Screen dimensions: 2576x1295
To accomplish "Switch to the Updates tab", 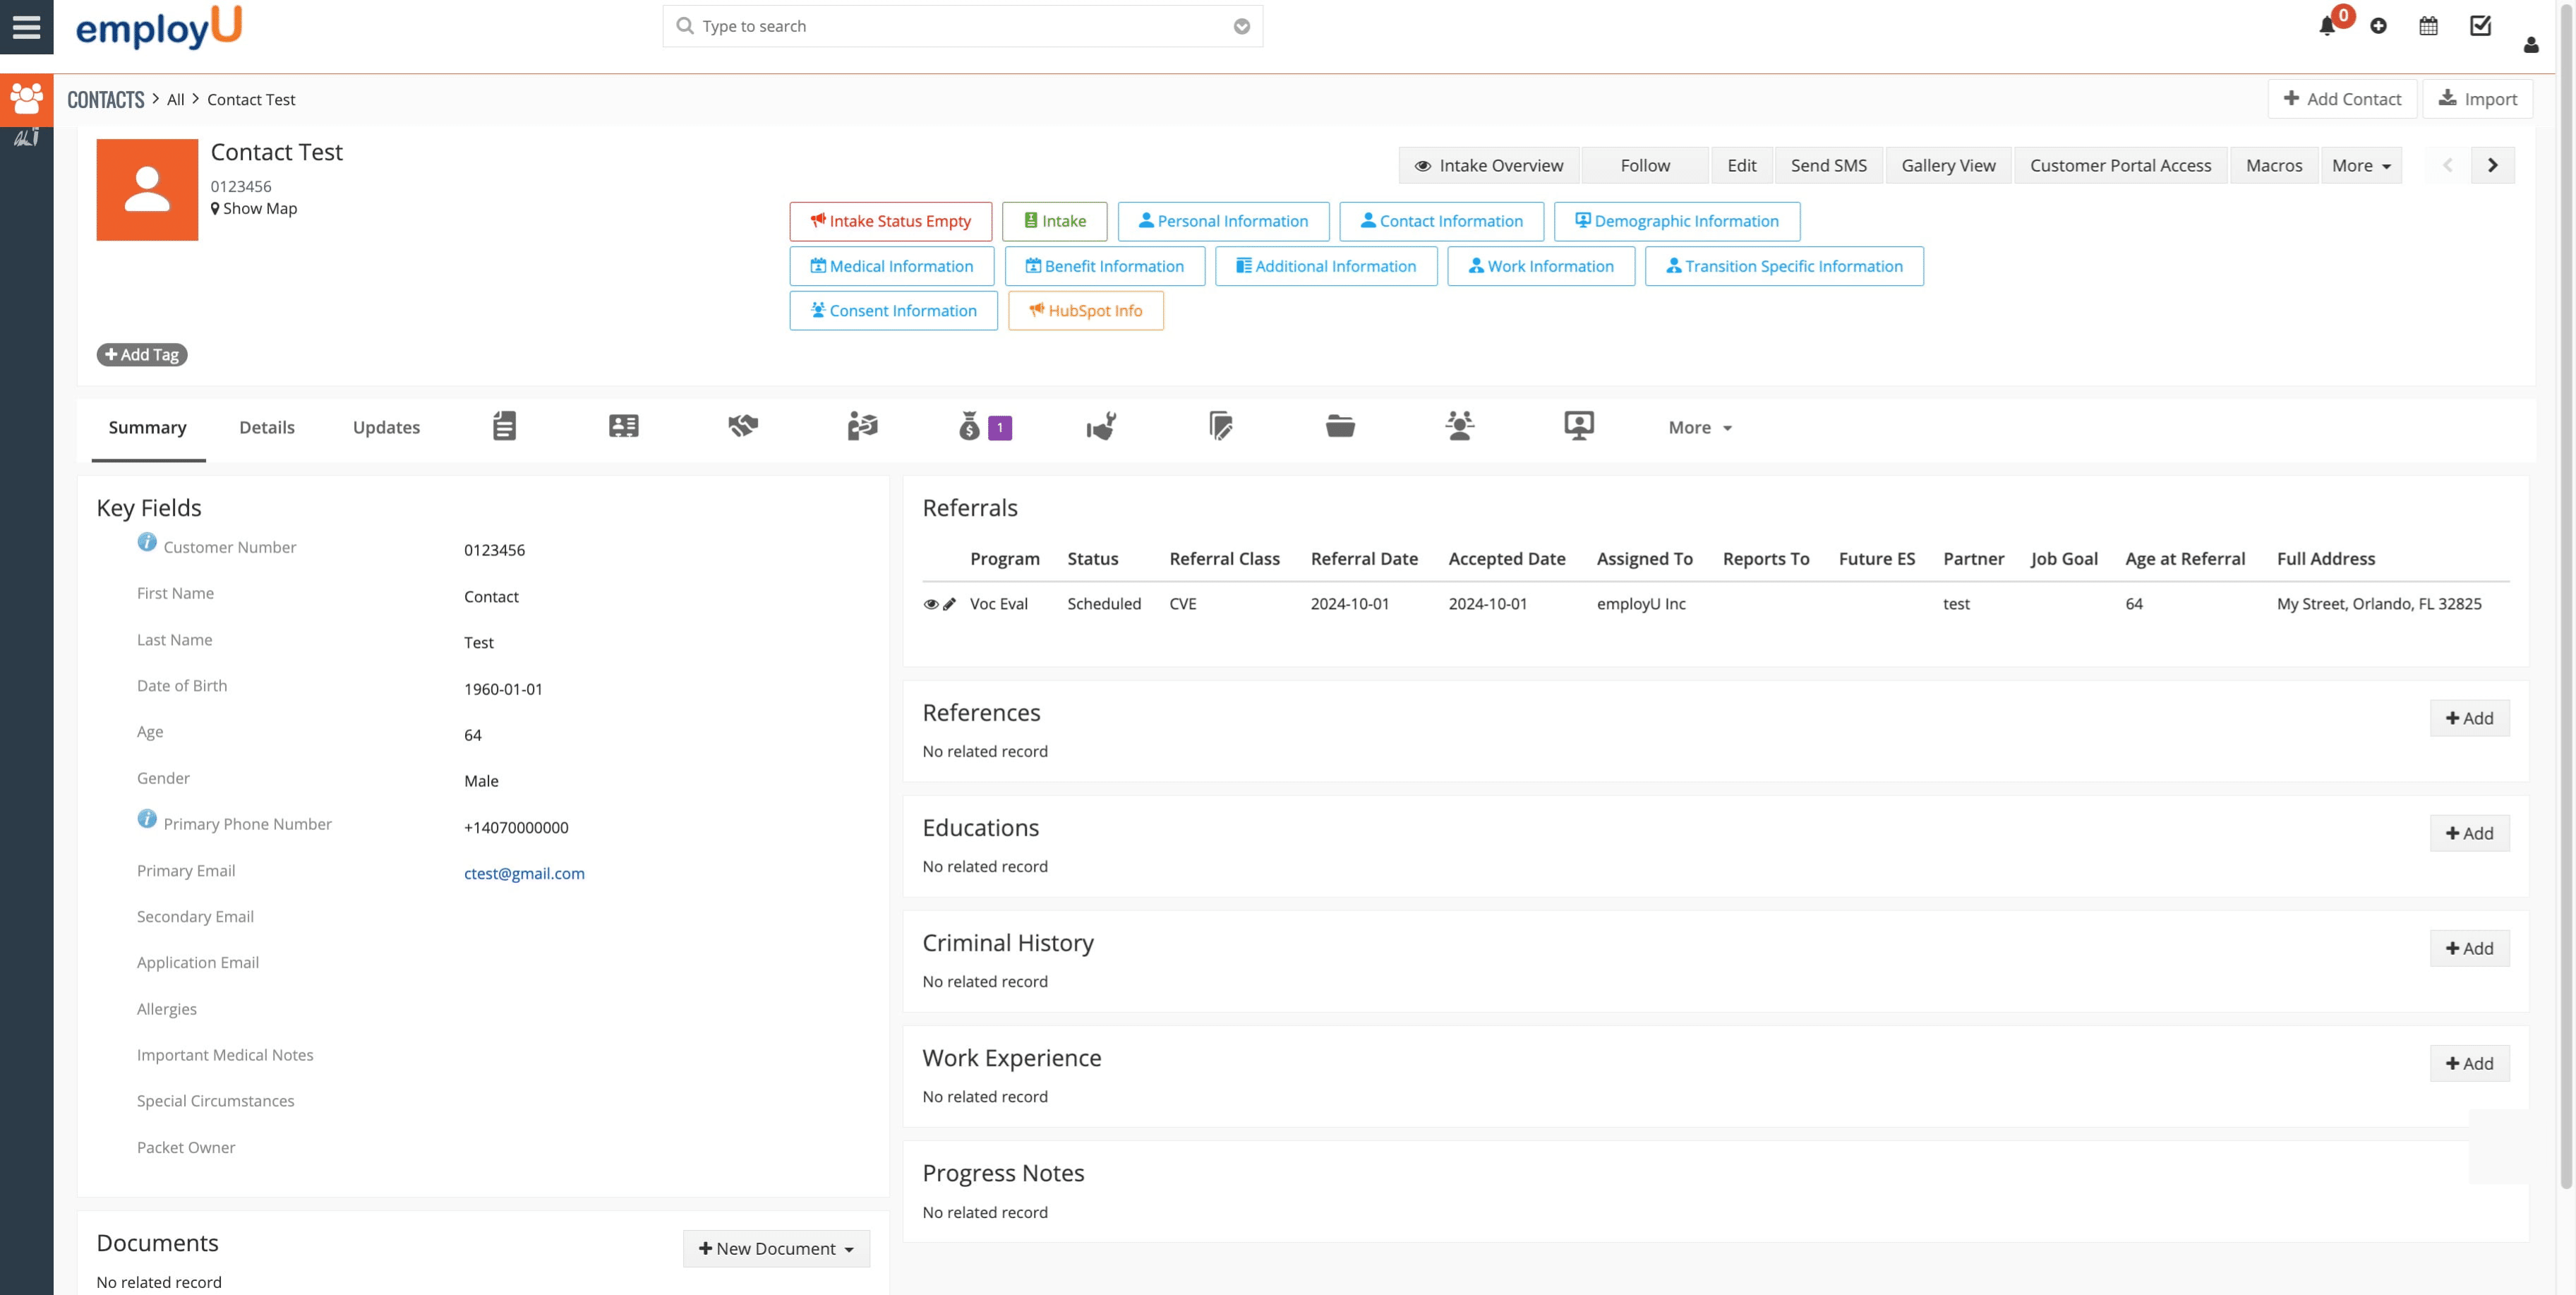I will tap(386, 428).
